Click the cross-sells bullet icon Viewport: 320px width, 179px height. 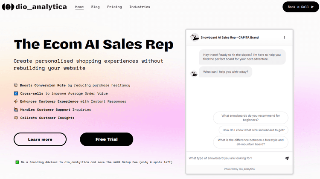click(x=16, y=93)
